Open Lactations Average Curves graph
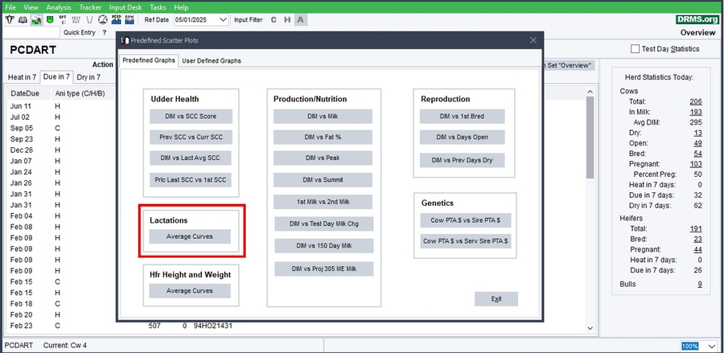The width and height of the screenshot is (724, 353). [x=190, y=236]
